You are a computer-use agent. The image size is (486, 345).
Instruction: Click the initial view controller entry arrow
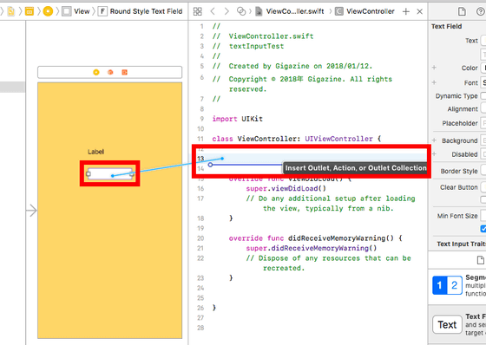coord(31,211)
